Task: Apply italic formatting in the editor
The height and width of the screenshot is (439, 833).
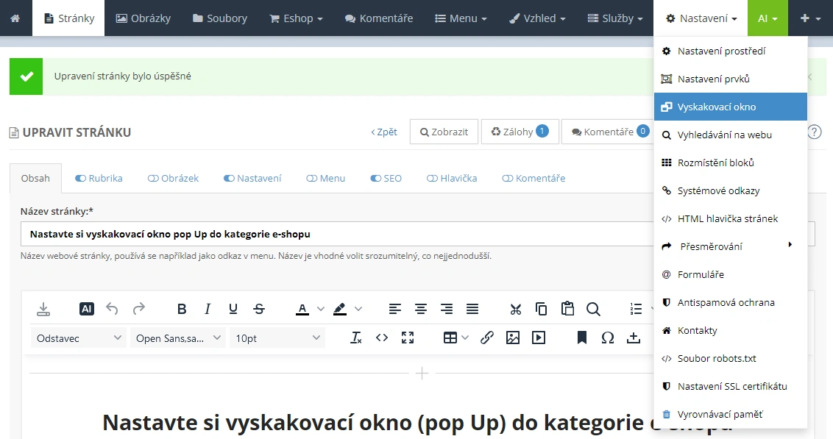Action: point(208,310)
